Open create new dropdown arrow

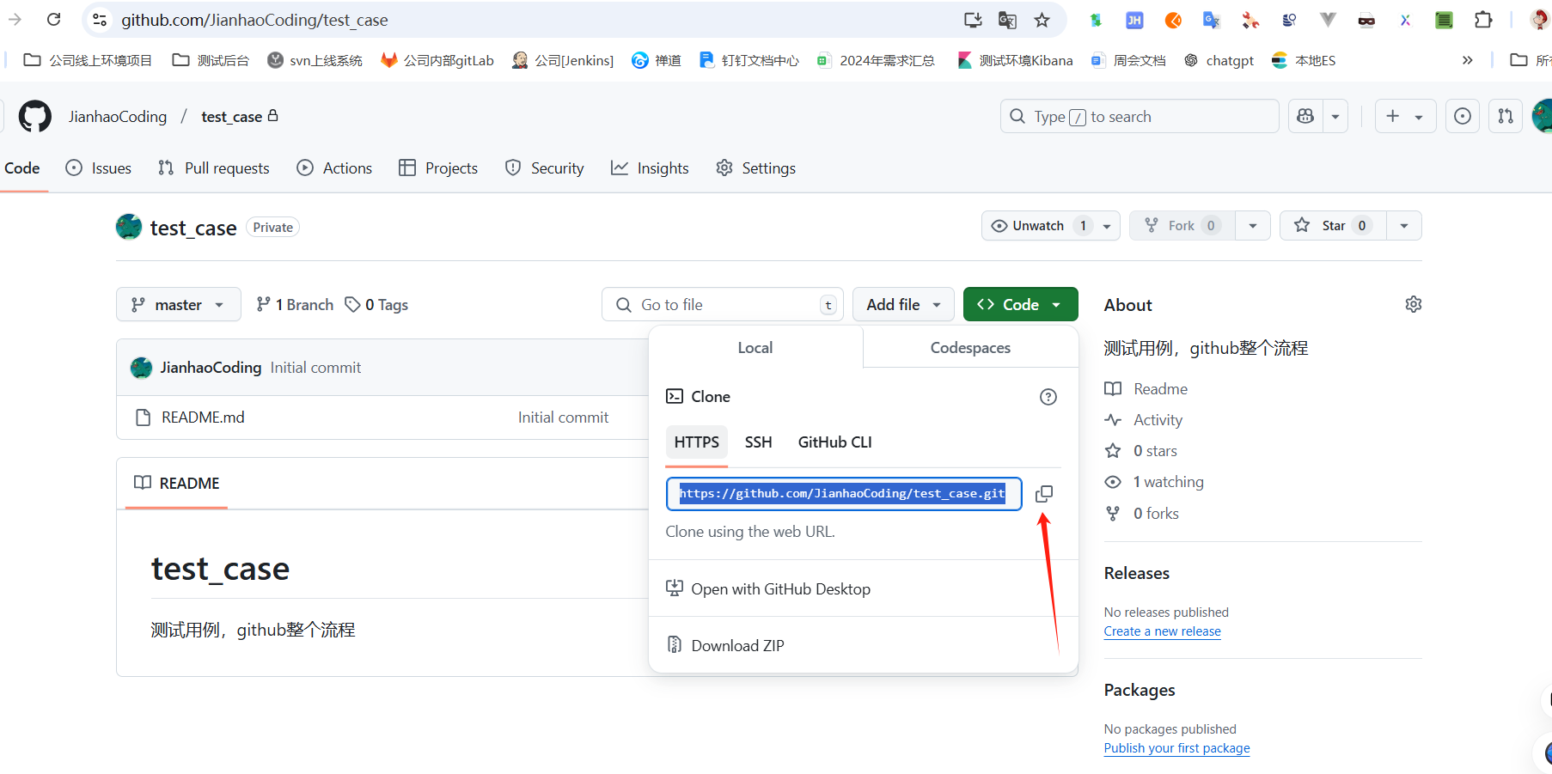click(x=1419, y=116)
